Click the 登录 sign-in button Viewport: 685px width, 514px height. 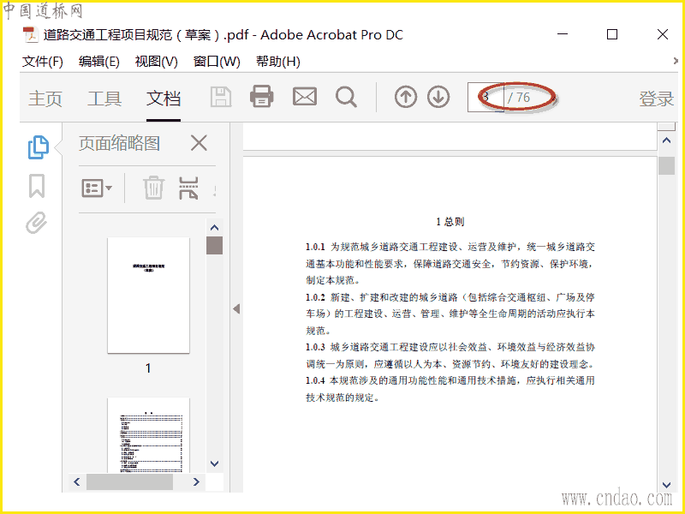pyautogui.click(x=656, y=99)
